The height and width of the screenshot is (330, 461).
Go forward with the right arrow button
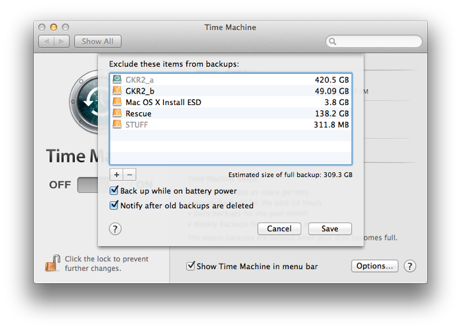coord(61,42)
